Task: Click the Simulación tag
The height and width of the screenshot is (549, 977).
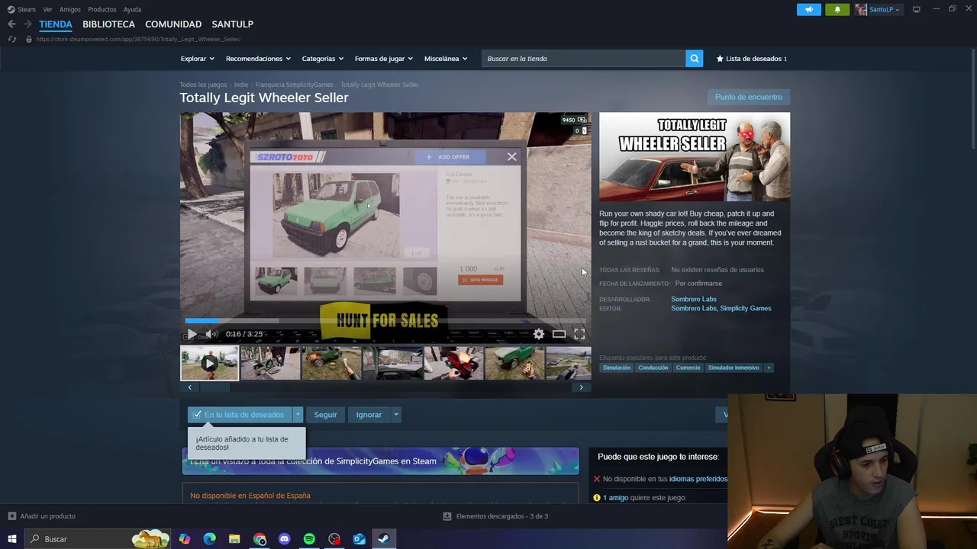Action: tap(617, 368)
